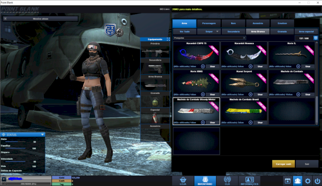Viewport: 322px width, 186px height.
Task: Expand the Missões ativas panel
Action: tap(5, 19)
